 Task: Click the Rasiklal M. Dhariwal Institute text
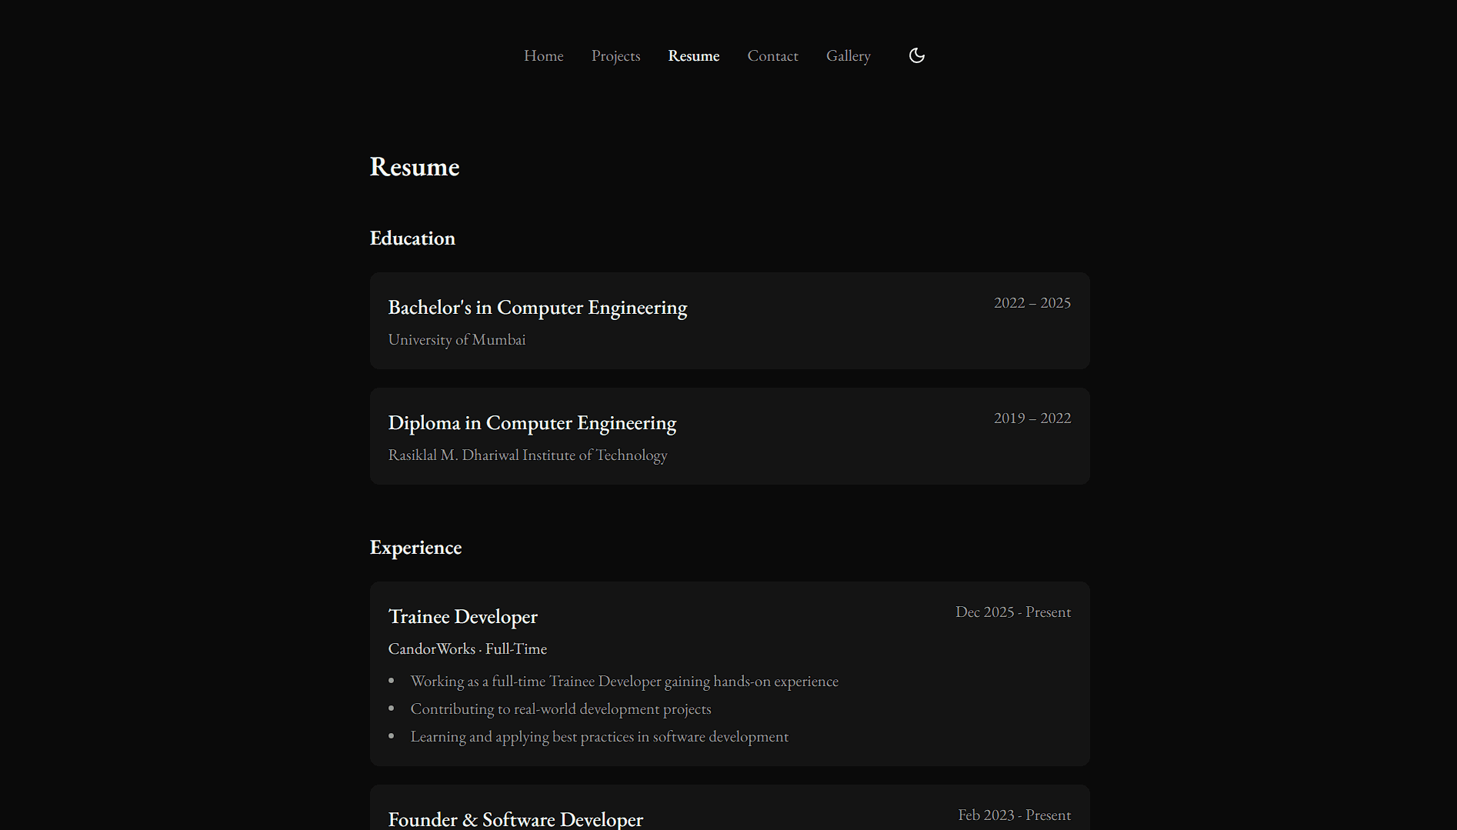(527, 455)
